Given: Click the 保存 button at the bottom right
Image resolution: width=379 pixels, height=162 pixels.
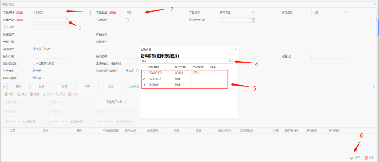Looking at the screenshot, I should (x=355, y=158).
